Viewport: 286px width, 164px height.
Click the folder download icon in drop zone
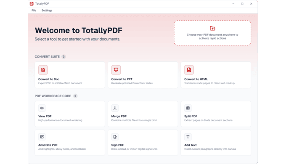point(212,28)
